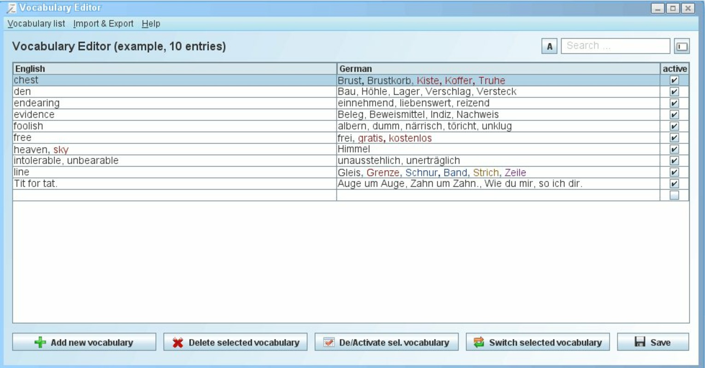Image resolution: width=705 pixels, height=368 pixels.
Task: Minimize the Vocabulary Editor window
Action: [658, 8]
